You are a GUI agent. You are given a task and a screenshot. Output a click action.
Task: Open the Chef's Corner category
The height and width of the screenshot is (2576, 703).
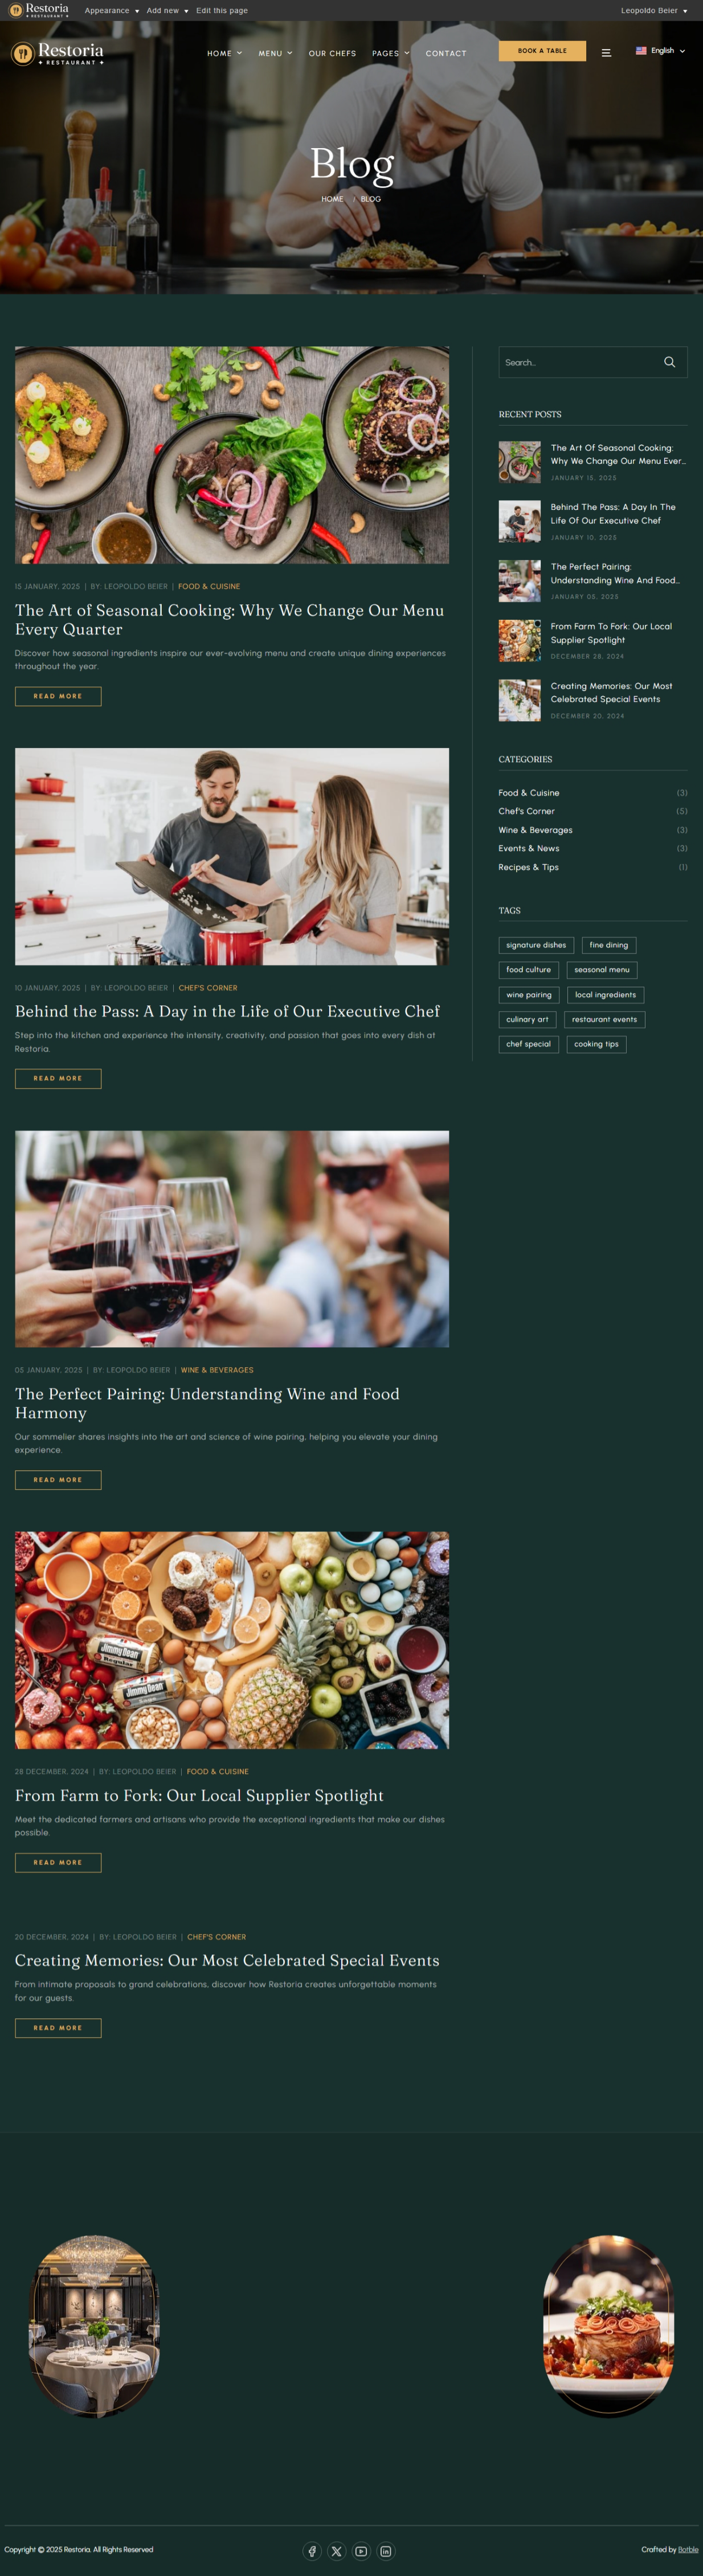526,811
